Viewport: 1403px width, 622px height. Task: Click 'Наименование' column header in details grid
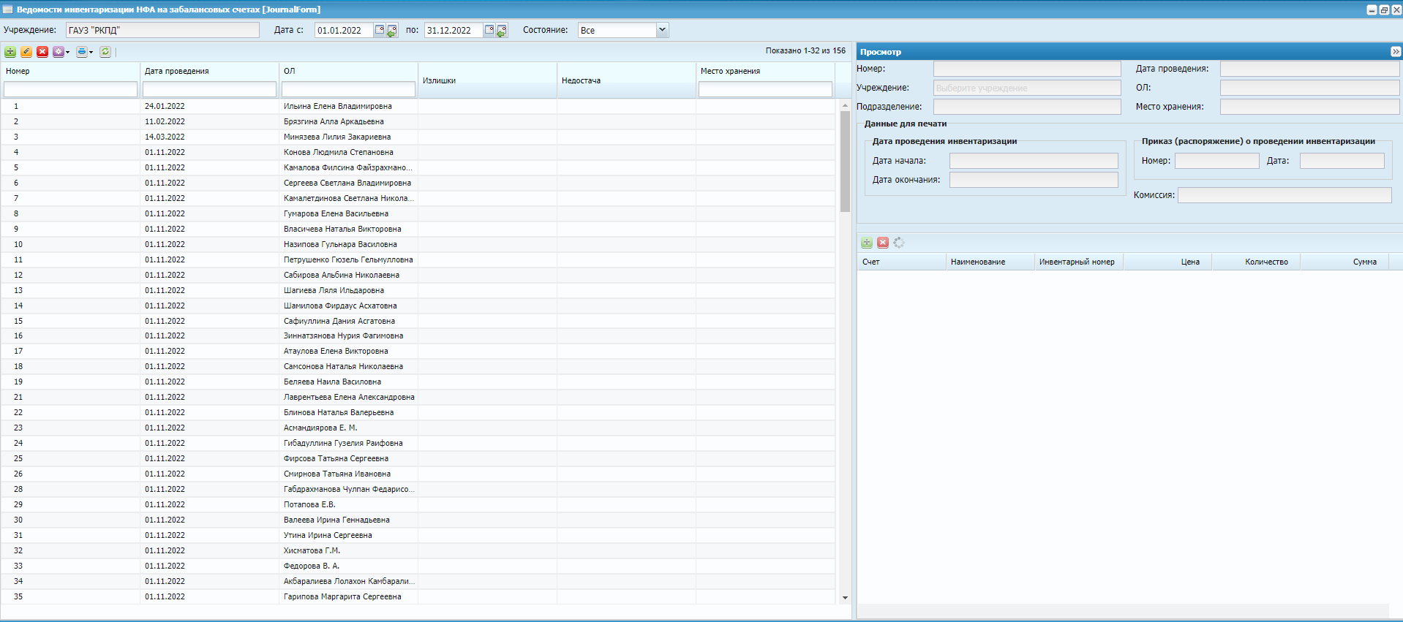(x=978, y=262)
